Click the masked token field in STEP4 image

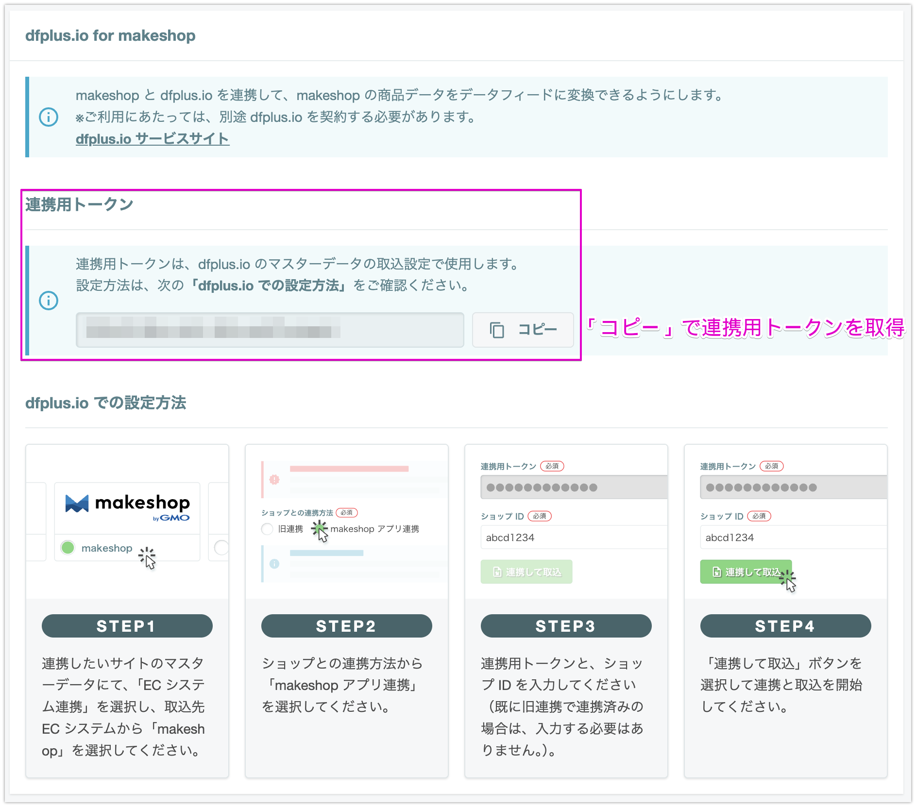794,487
